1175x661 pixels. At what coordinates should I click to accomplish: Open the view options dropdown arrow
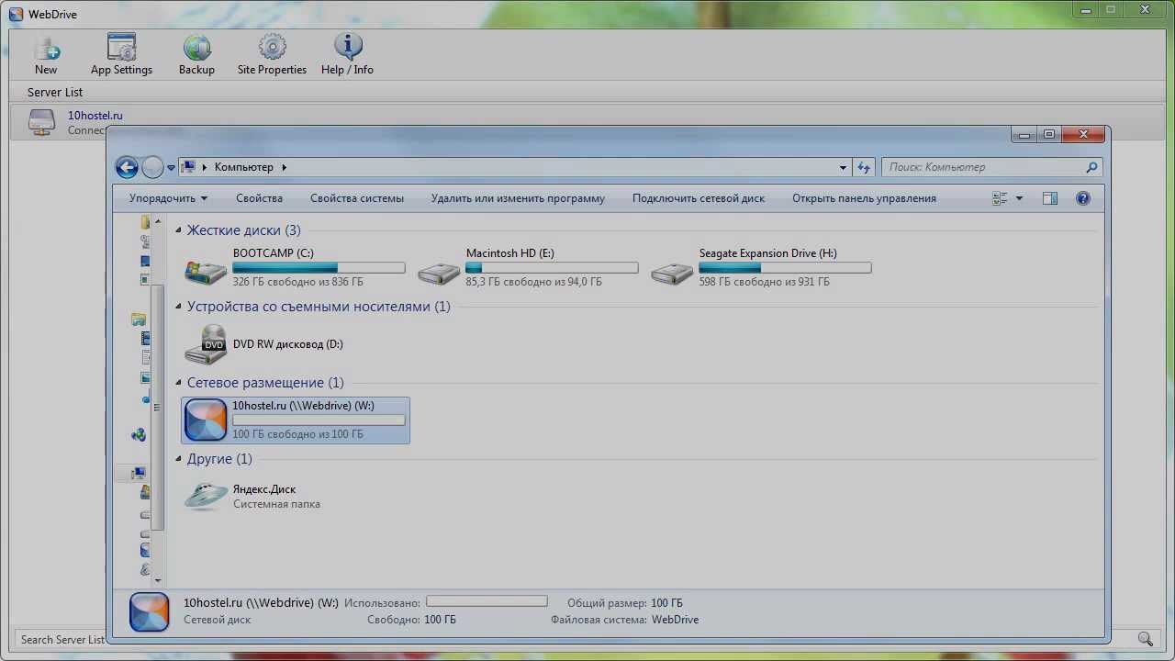tap(1019, 198)
